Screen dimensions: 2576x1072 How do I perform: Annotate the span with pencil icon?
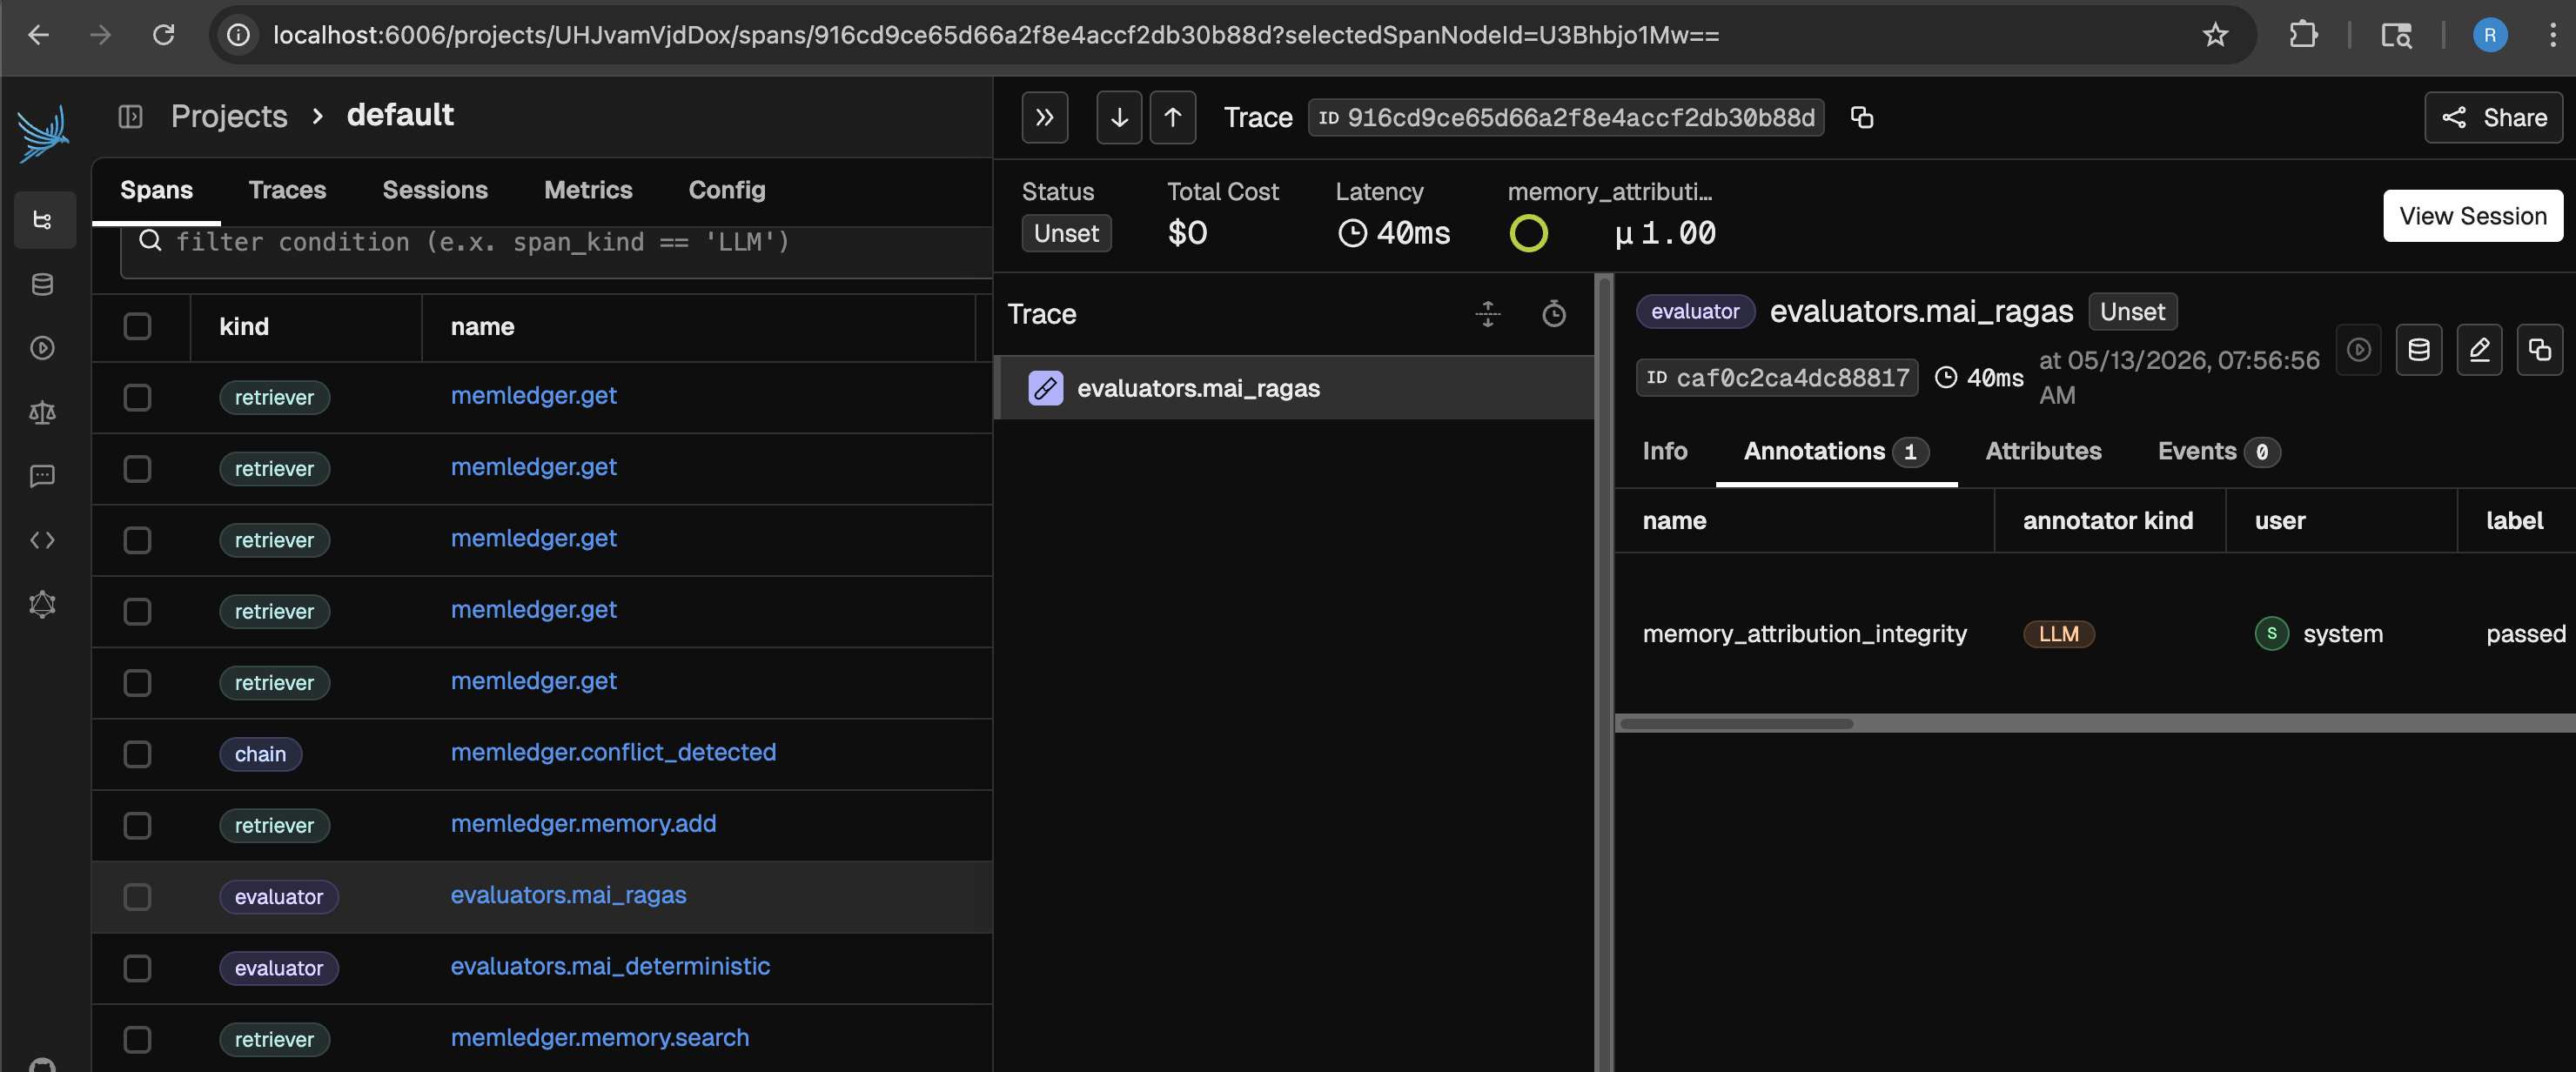[x=2480, y=350]
